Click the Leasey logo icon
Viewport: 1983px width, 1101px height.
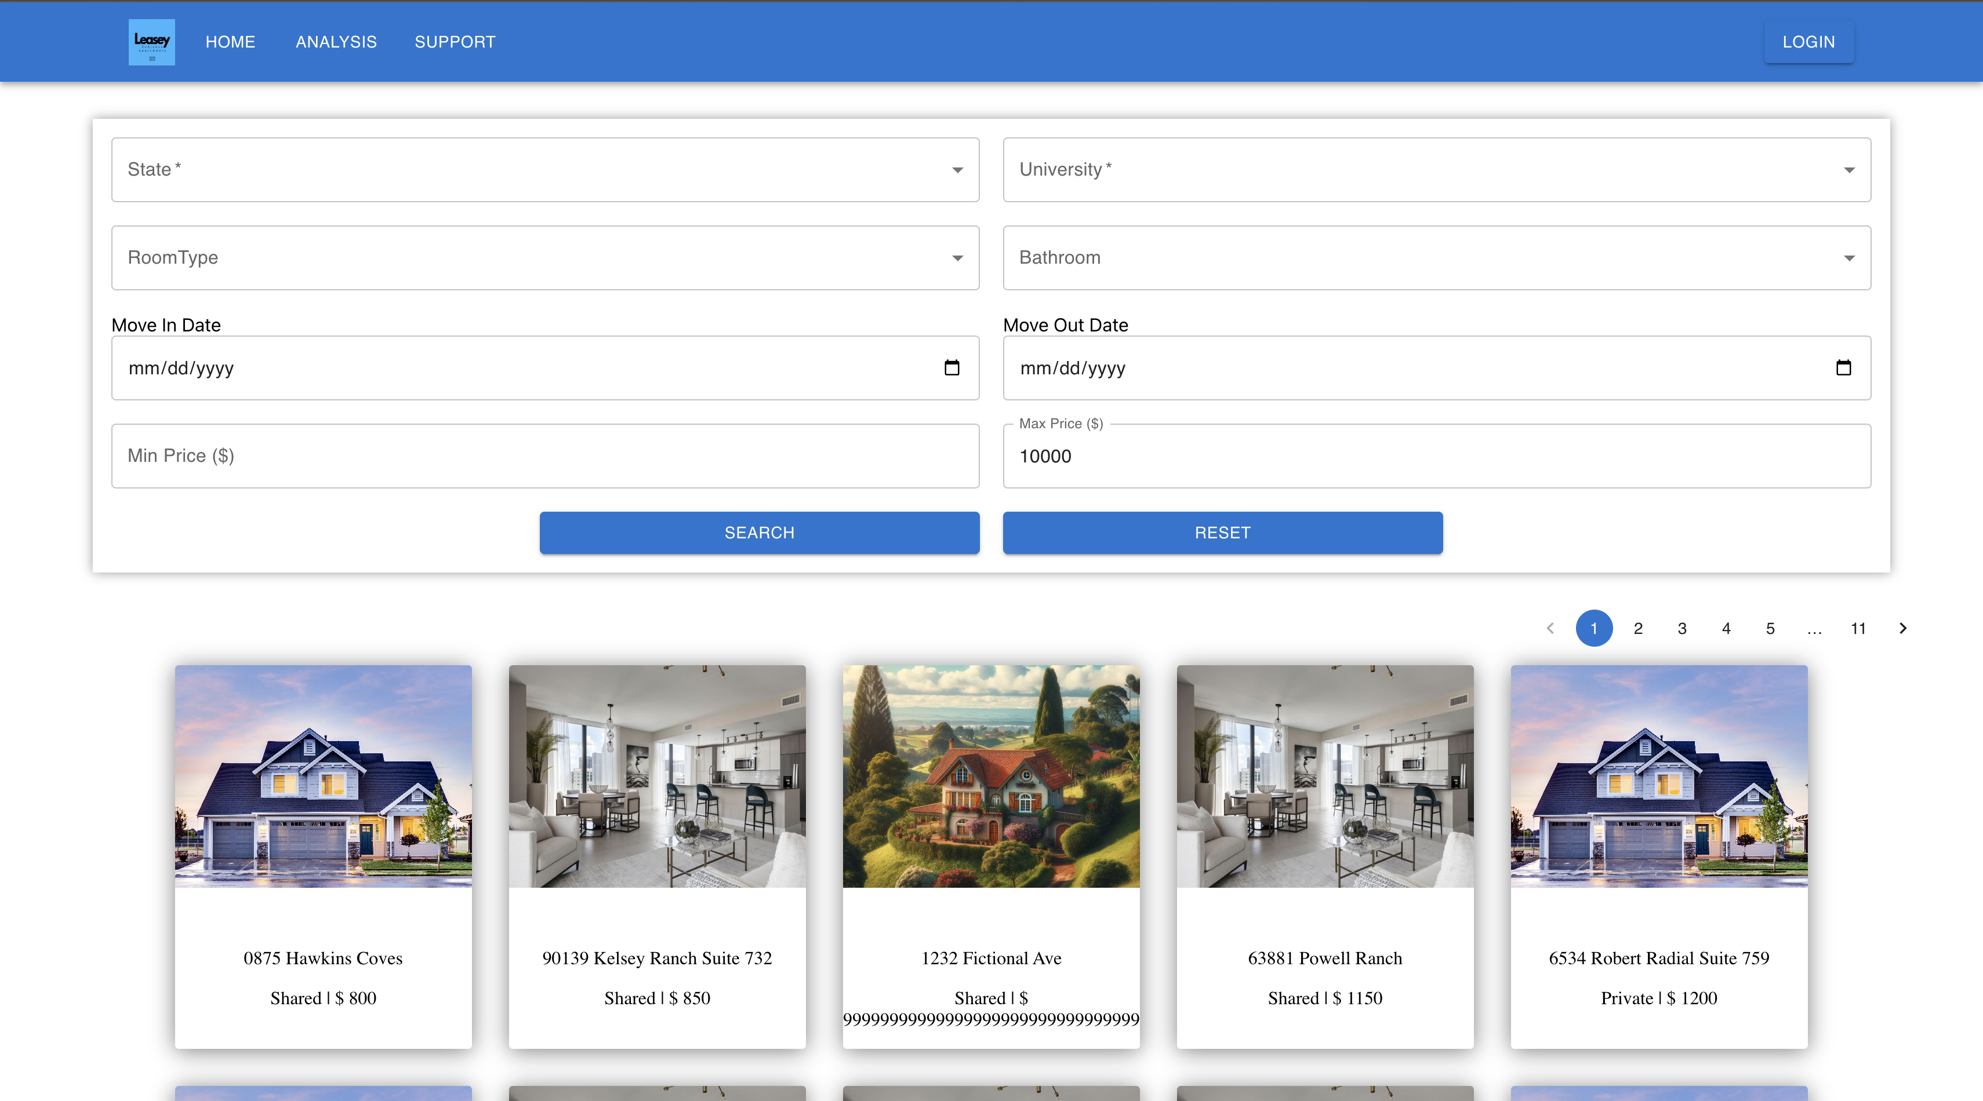click(x=152, y=42)
